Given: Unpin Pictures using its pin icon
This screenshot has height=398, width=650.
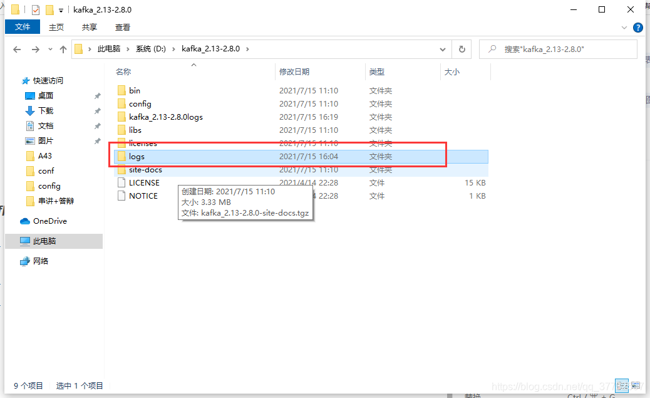Looking at the screenshot, I should tap(98, 141).
